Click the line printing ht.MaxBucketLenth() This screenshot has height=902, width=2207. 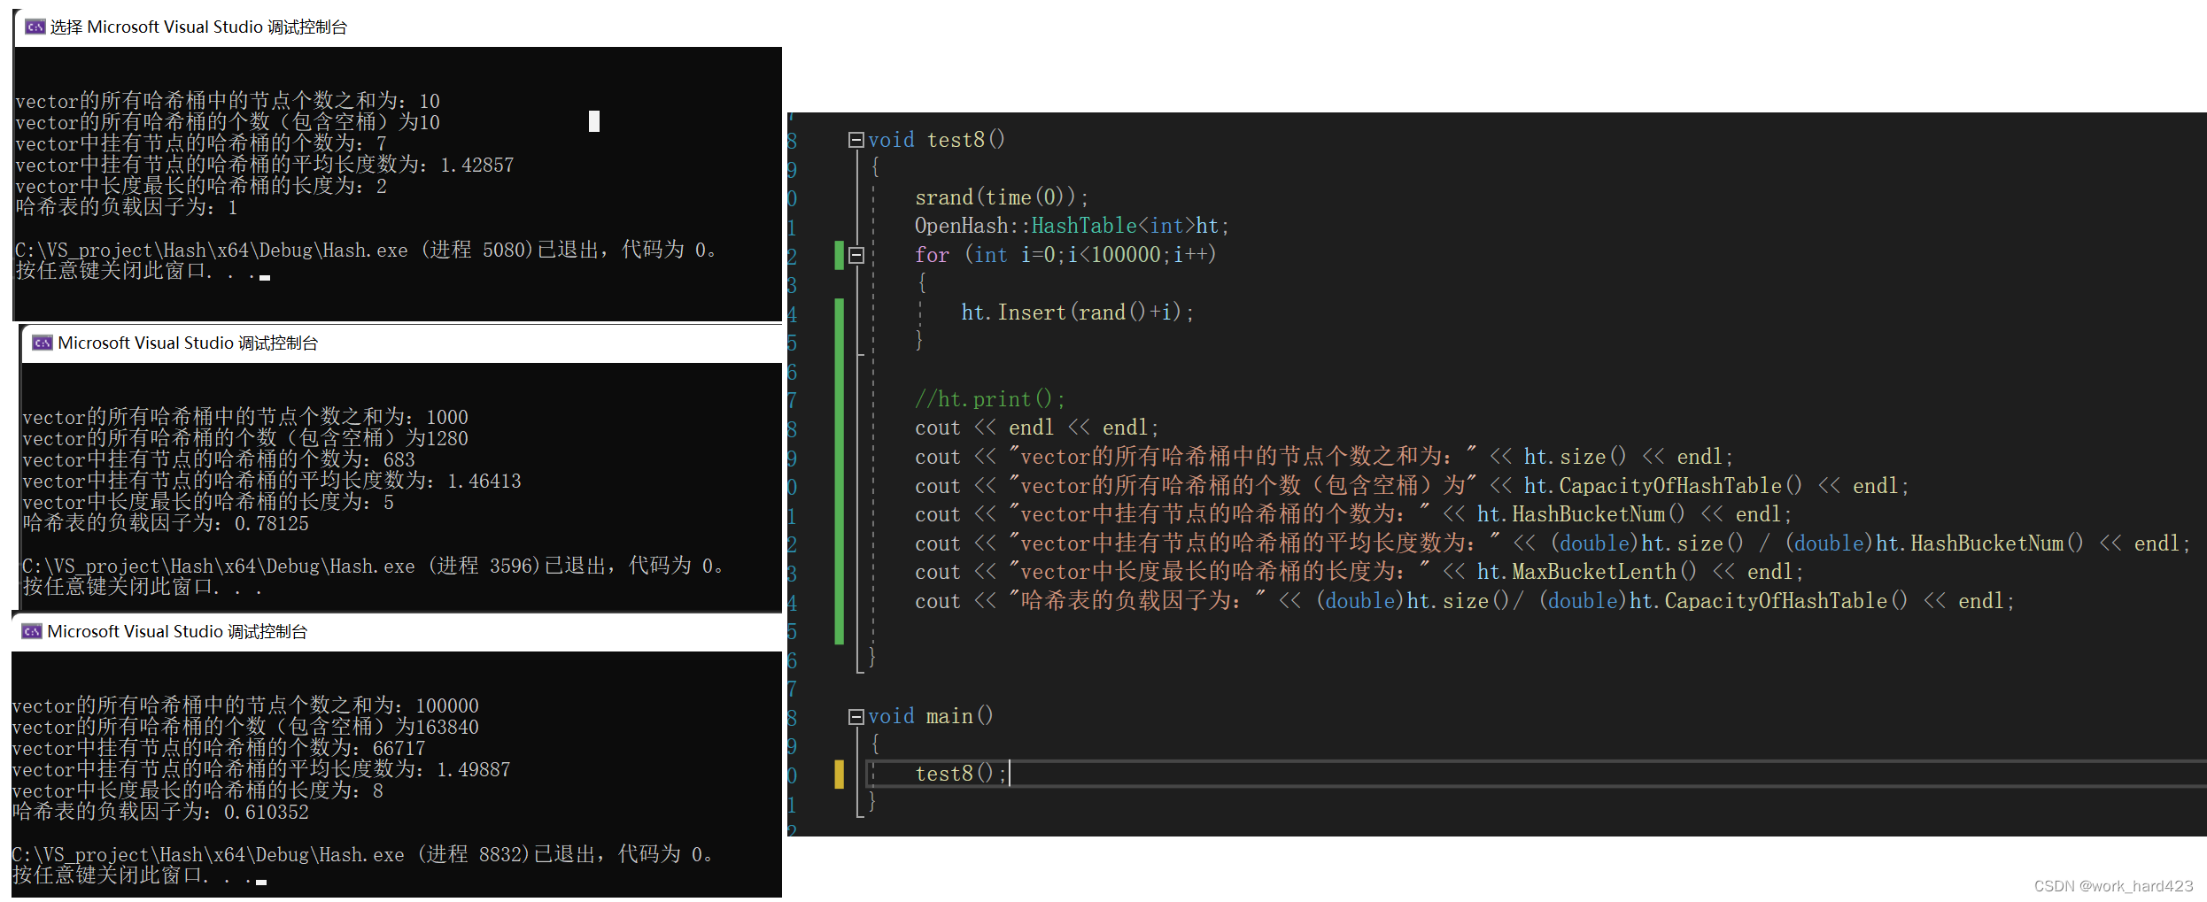(1359, 572)
